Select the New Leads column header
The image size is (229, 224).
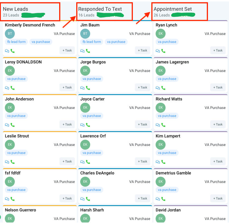click(15, 9)
